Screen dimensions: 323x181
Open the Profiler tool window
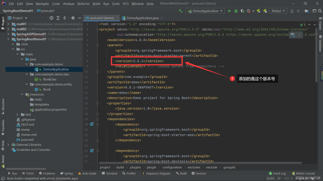(129, 173)
